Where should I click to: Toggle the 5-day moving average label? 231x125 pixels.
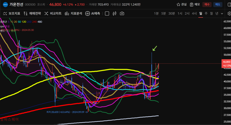(9, 22)
